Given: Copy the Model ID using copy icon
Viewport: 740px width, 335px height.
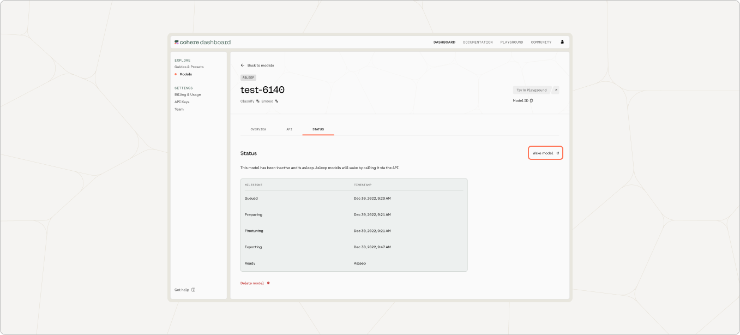Looking at the screenshot, I should click(532, 100).
